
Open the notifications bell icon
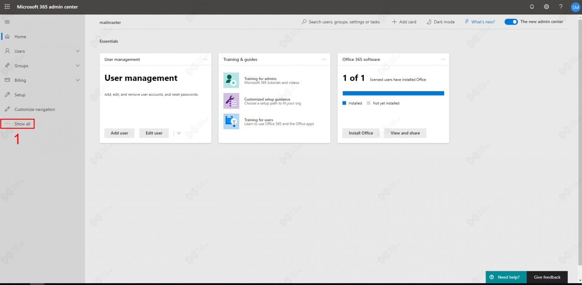click(x=532, y=7)
